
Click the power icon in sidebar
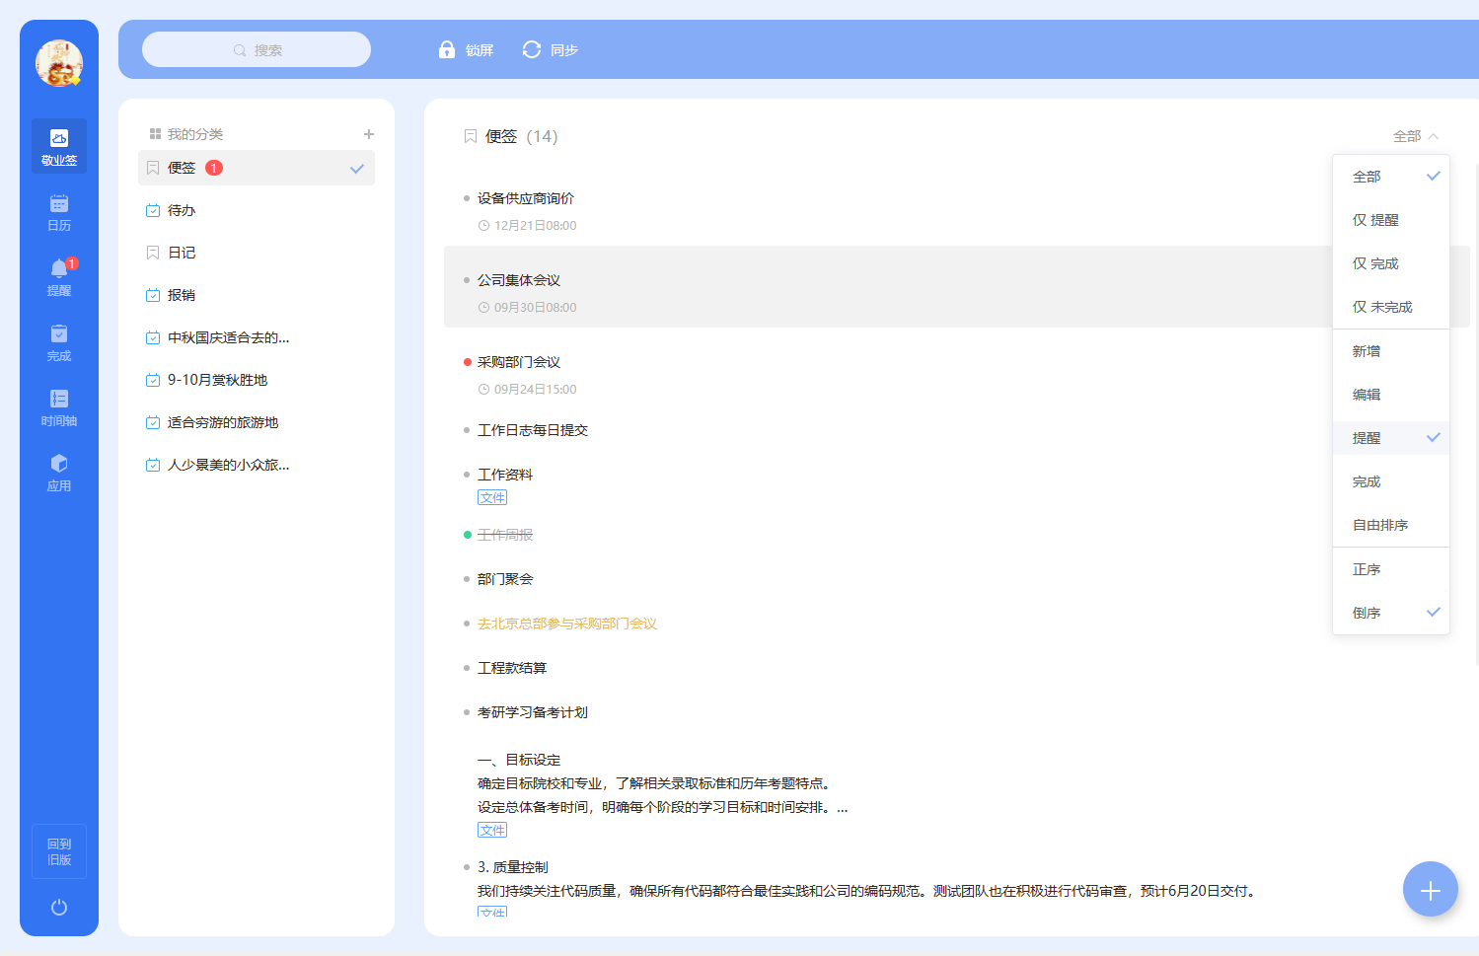click(x=59, y=907)
